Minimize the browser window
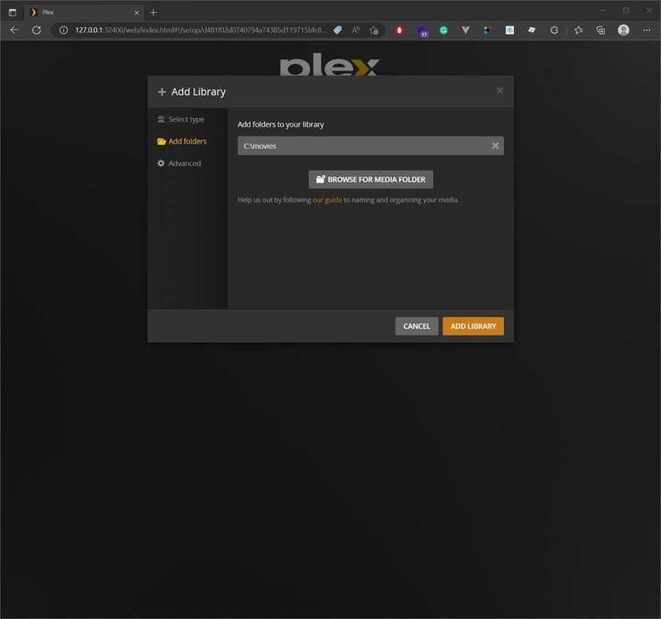 (603, 11)
